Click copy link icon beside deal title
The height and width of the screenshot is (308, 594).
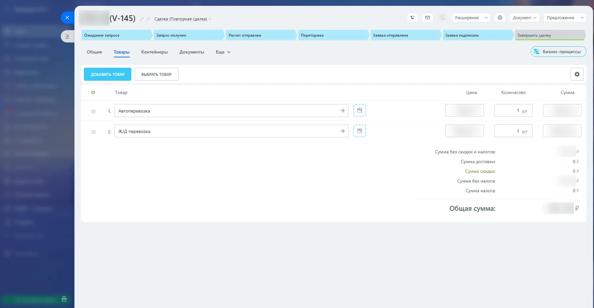pos(148,19)
